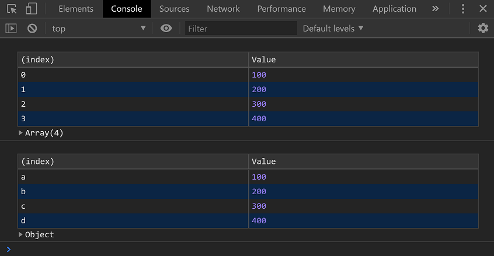This screenshot has width=494, height=256.
Task: Expand the Array(4) entry
Action: point(21,133)
